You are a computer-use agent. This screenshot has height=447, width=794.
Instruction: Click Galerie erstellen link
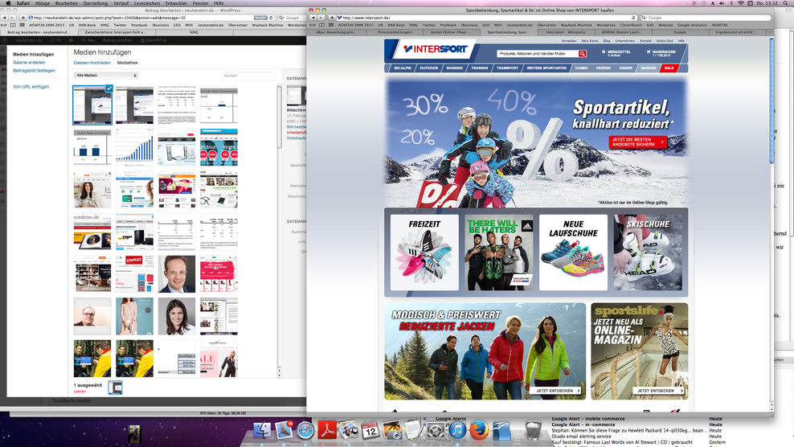click(x=29, y=63)
